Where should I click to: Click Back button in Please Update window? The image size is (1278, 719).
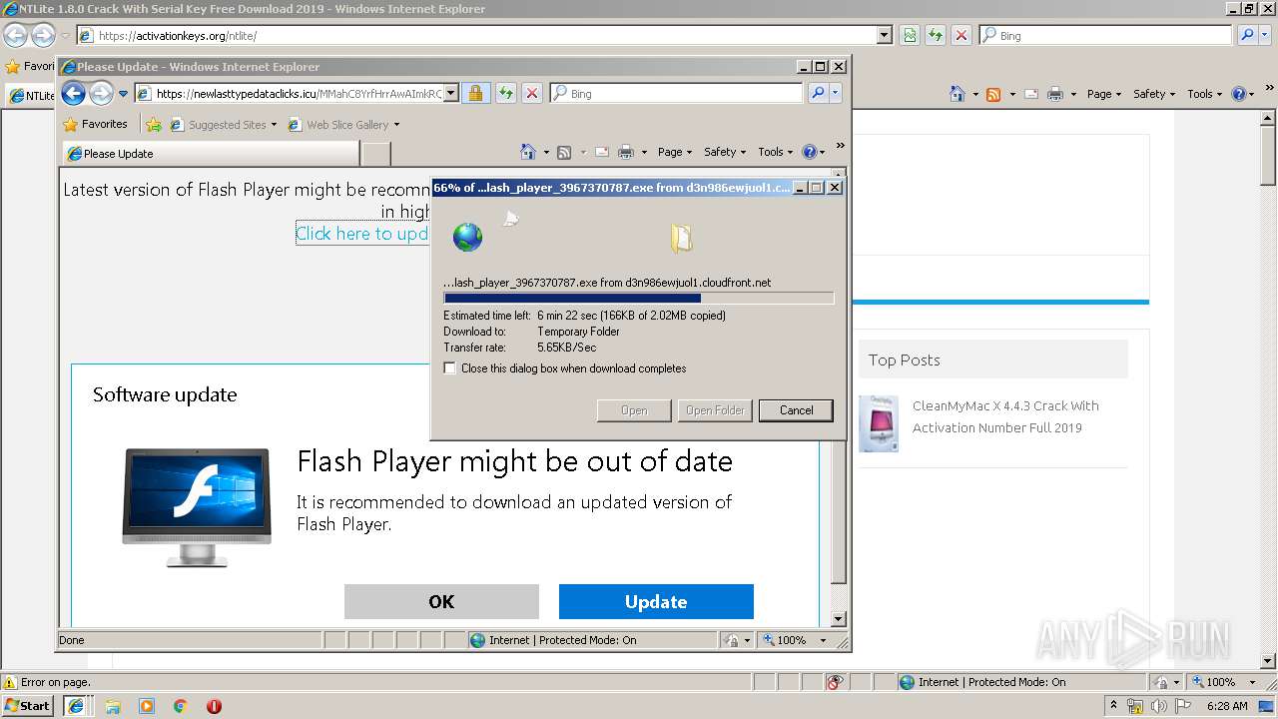tap(73, 93)
